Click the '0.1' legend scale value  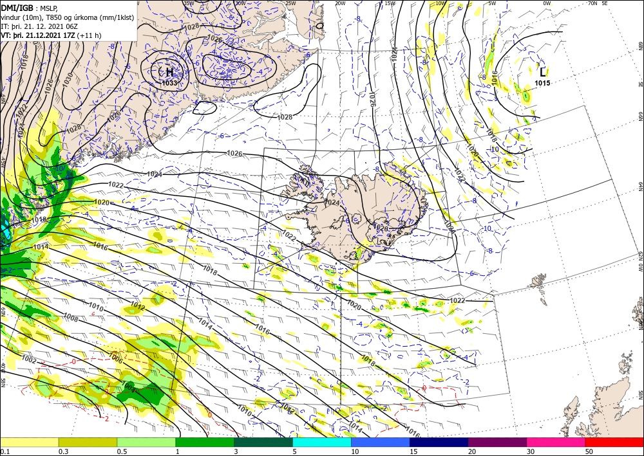pyautogui.click(x=4, y=451)
